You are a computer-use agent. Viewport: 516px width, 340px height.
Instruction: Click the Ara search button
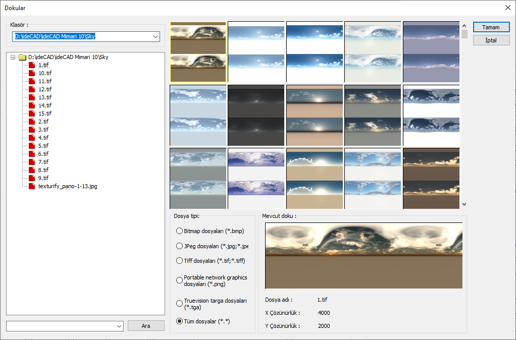point(146,326)
